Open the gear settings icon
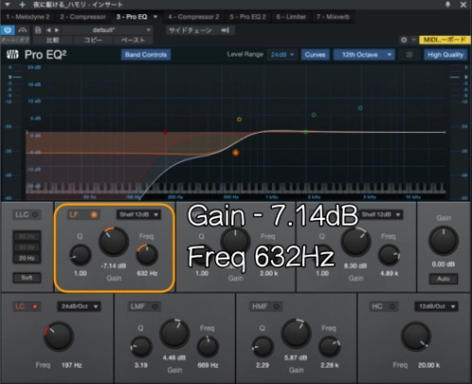This screenshot has height=384, width=472. click(x=404, y=40)
